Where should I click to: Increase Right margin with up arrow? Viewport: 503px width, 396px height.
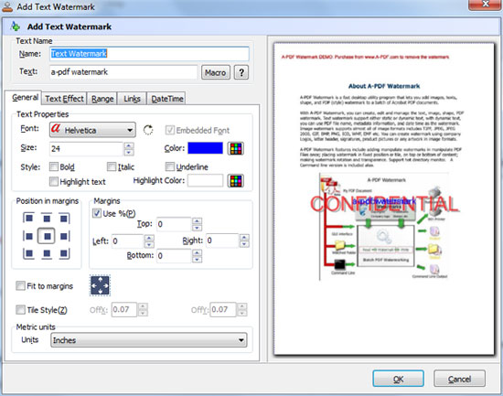click(x=244, y=238)
